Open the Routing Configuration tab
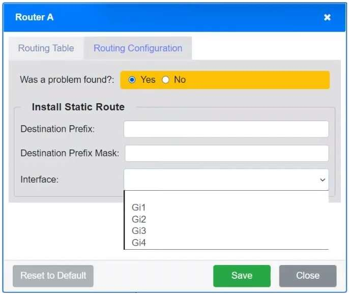The width and height of the screenshot is (349, 296). [x=138, y=48]
